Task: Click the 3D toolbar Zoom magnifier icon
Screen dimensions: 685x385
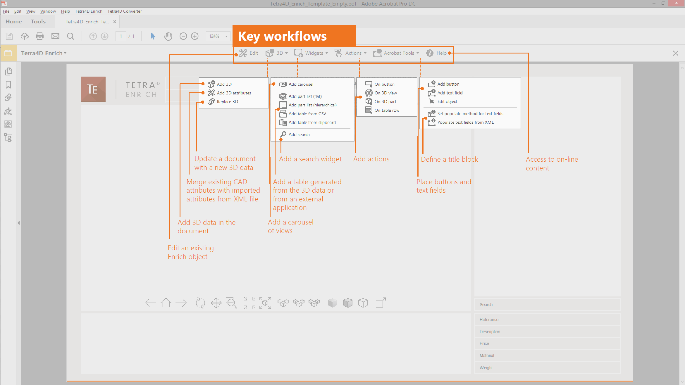Action: click(232, 303)
